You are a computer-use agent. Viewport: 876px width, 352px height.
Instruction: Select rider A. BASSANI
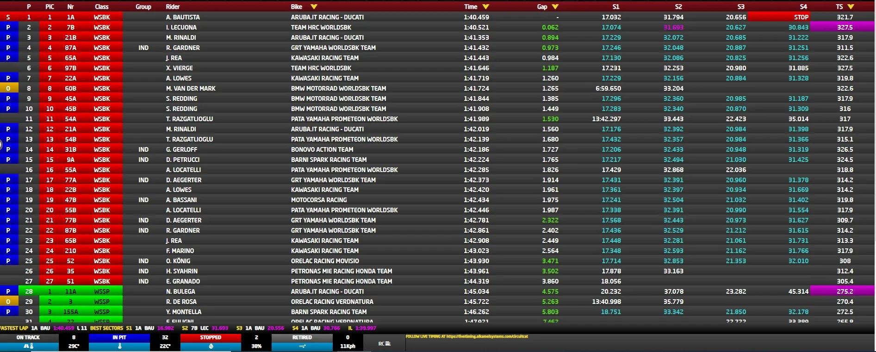tap(181, 200)
